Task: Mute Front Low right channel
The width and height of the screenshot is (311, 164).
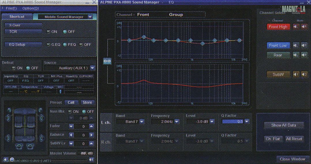Action: (304, 45)
